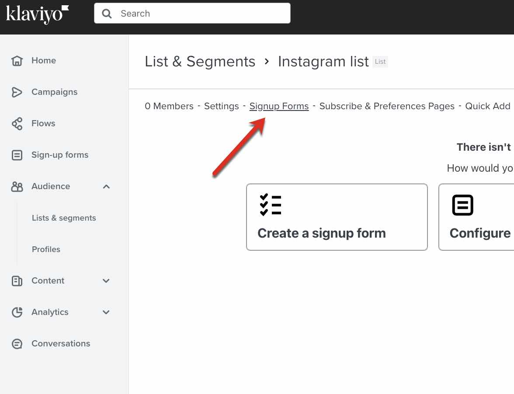The width and height of the screenshot is (514, 394).
Task: Select the Sign-up forms sidebar icon
Action: pyautogui.click(x=17, y=155)
